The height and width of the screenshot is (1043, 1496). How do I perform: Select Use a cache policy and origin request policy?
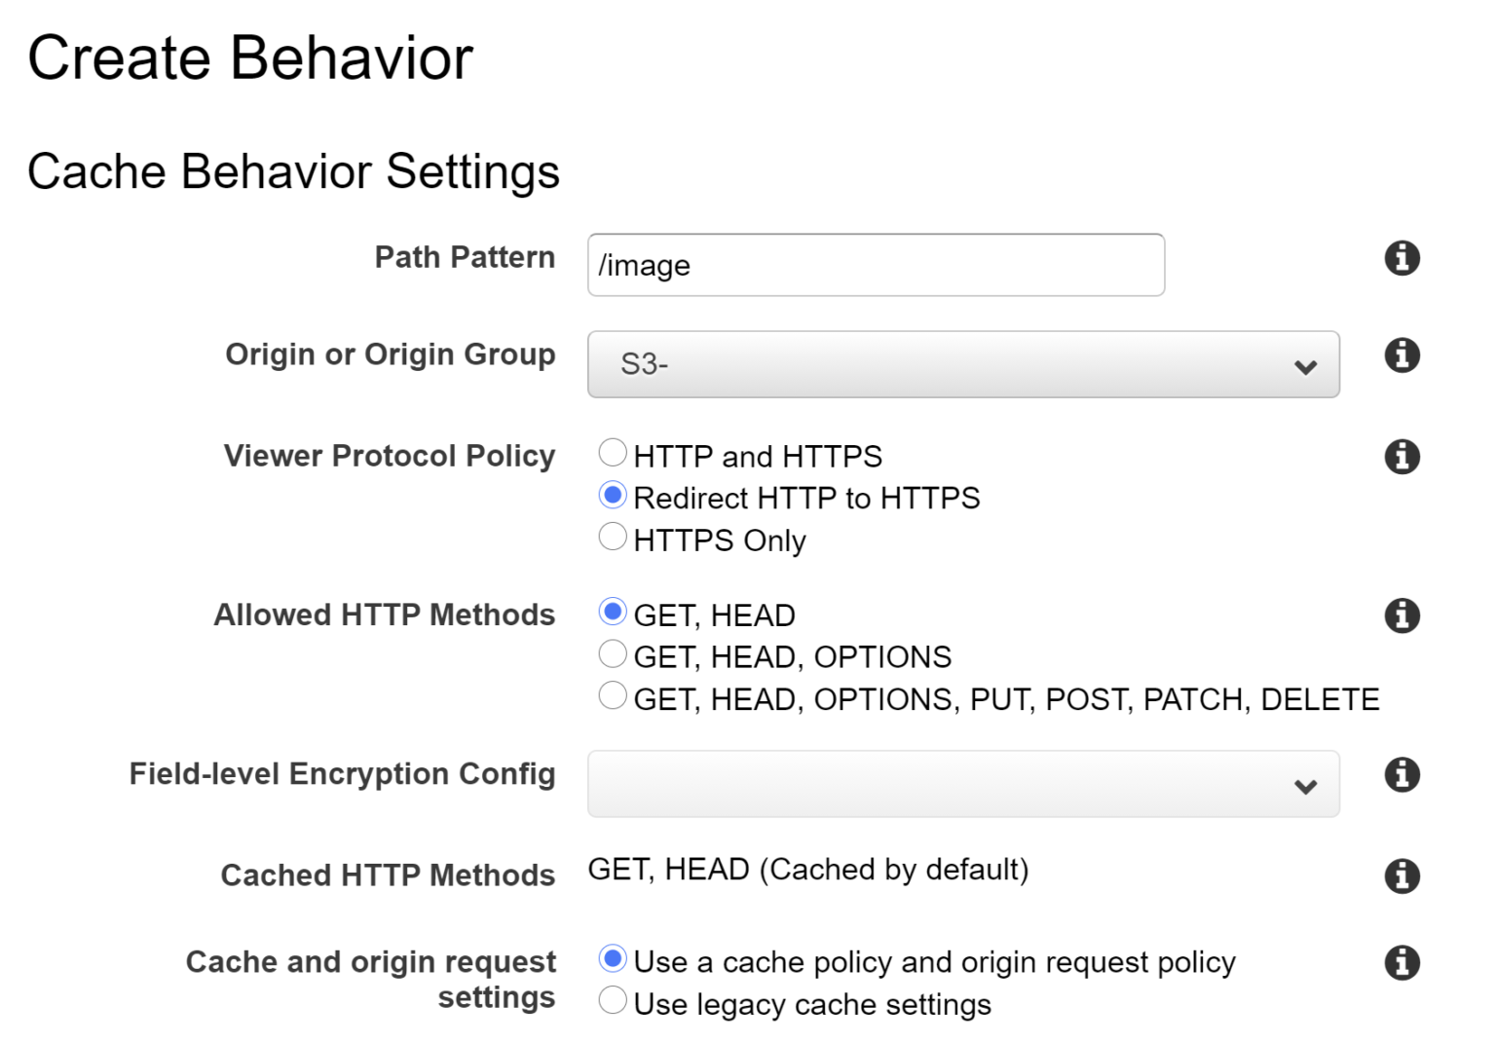(613, 959)
